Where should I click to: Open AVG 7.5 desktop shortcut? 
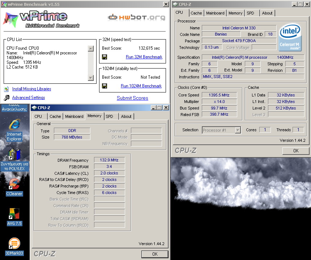point(14,214)
